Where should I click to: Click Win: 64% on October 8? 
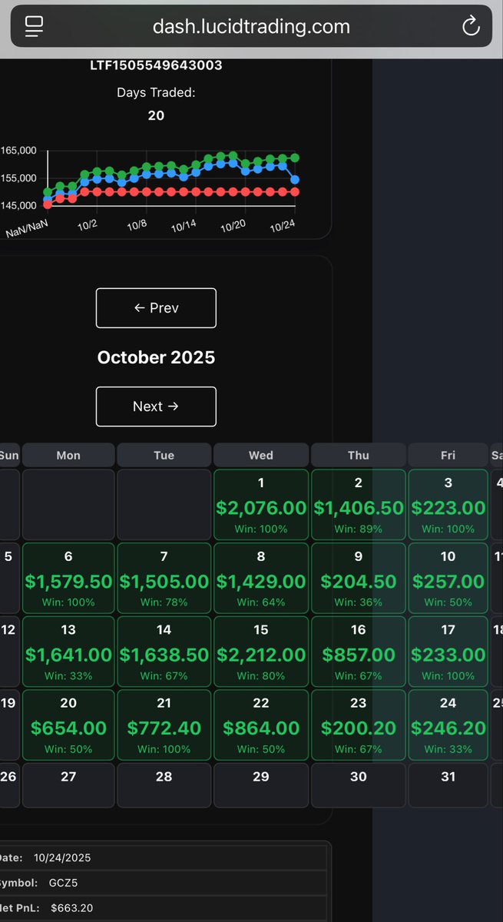pyautogui.click(x=261, y=602)
